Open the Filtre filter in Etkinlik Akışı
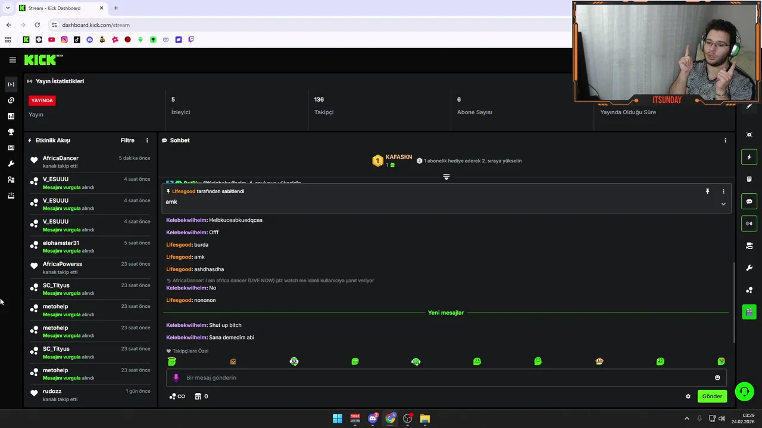The image size is (762, 428). tap(127, 140)
